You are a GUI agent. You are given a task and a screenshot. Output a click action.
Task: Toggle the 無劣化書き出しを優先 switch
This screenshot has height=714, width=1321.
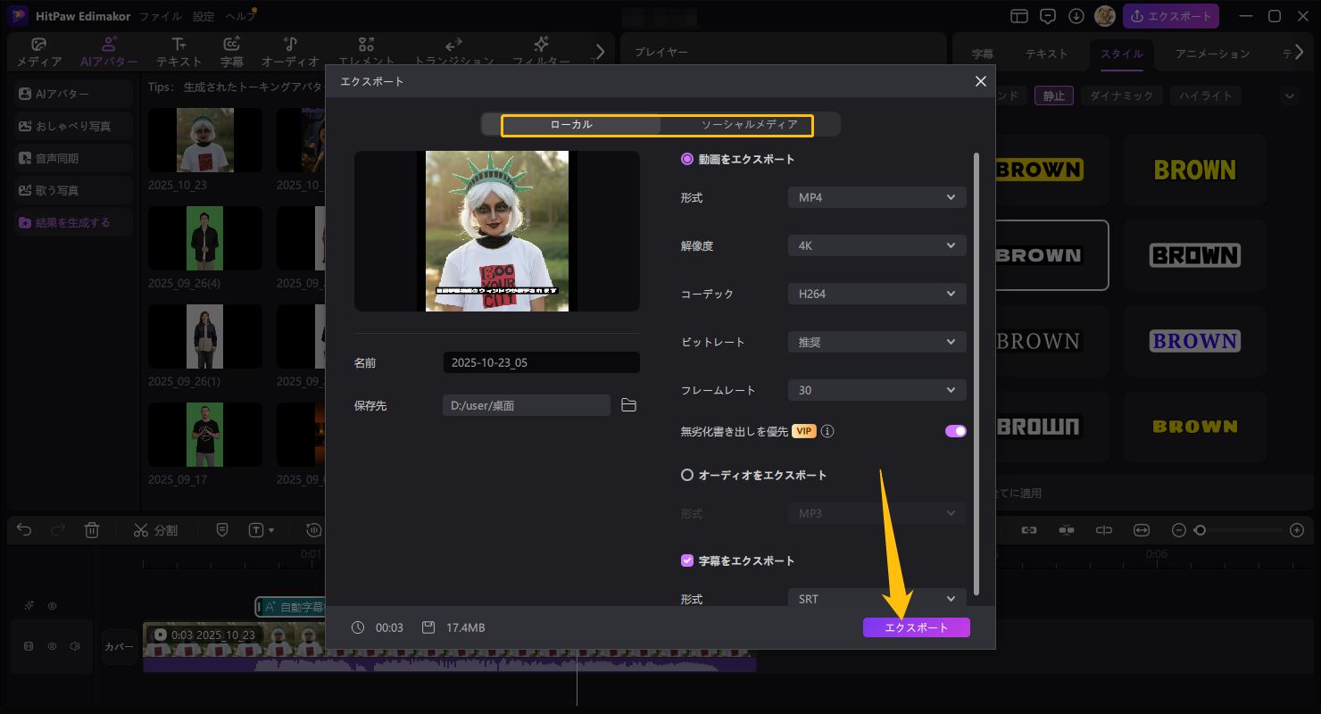955,431
